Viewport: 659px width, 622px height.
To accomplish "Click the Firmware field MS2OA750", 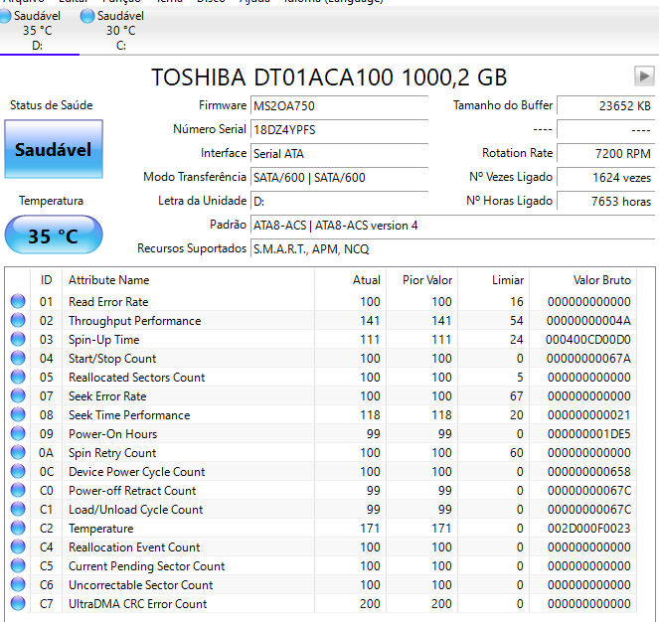I will click(339, 105).
